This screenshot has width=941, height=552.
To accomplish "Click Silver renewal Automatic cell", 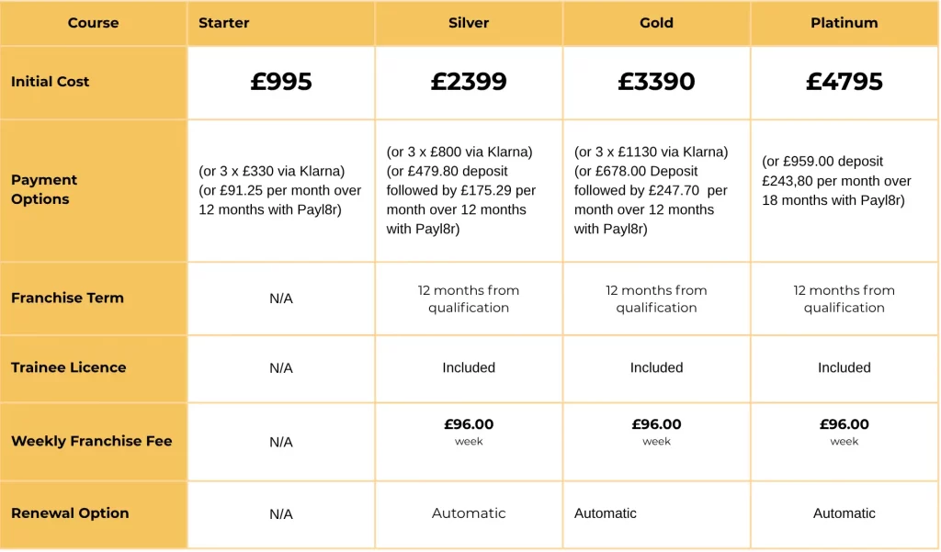I will (469, 513).
